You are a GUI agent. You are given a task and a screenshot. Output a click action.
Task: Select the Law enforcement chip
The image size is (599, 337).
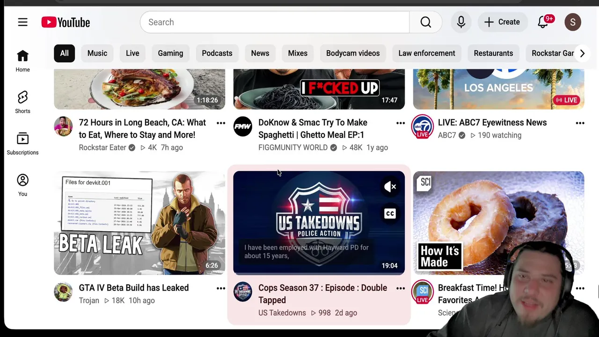pyautogui.click(x=427, y=53)
